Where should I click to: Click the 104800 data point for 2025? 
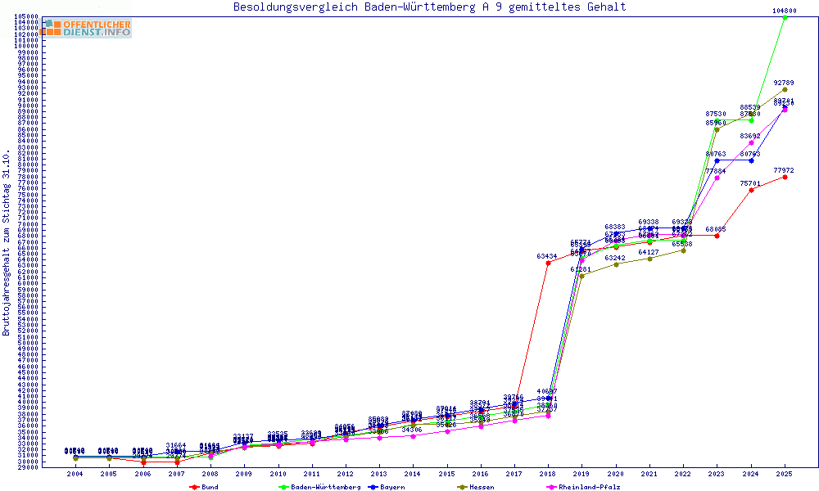pyautogui.click(x=785, y=17)
